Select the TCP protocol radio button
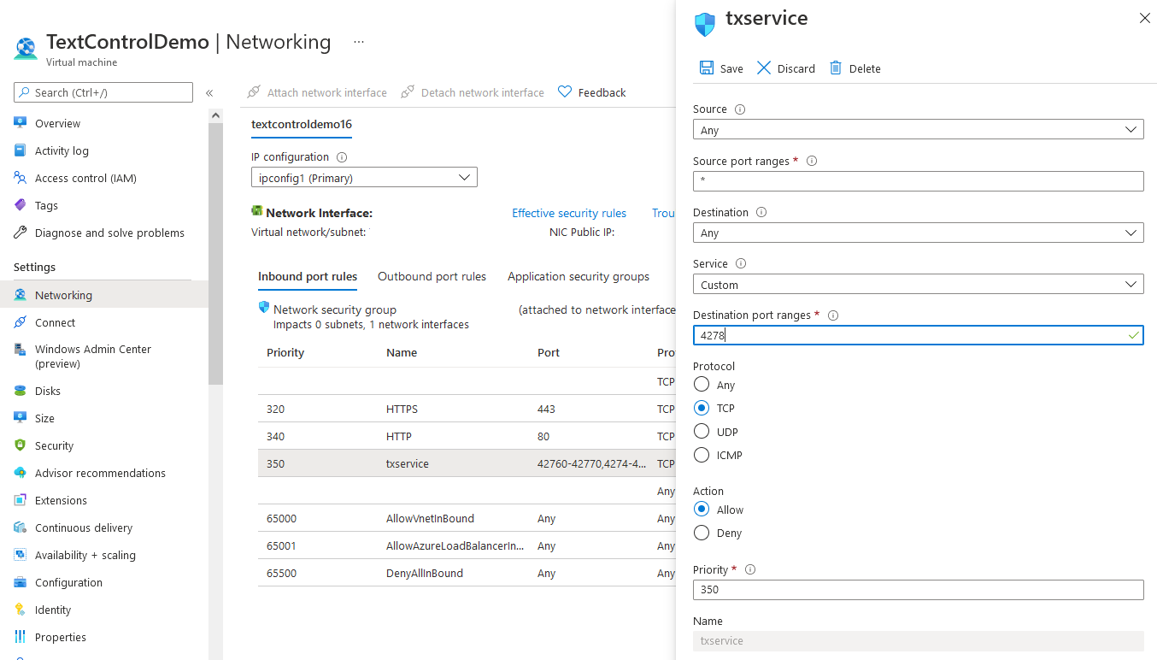1157x660 pixels. coord(702,408)
